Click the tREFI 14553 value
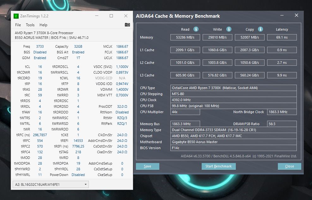The width and height of the screenshot is (312, 200). 78,141
